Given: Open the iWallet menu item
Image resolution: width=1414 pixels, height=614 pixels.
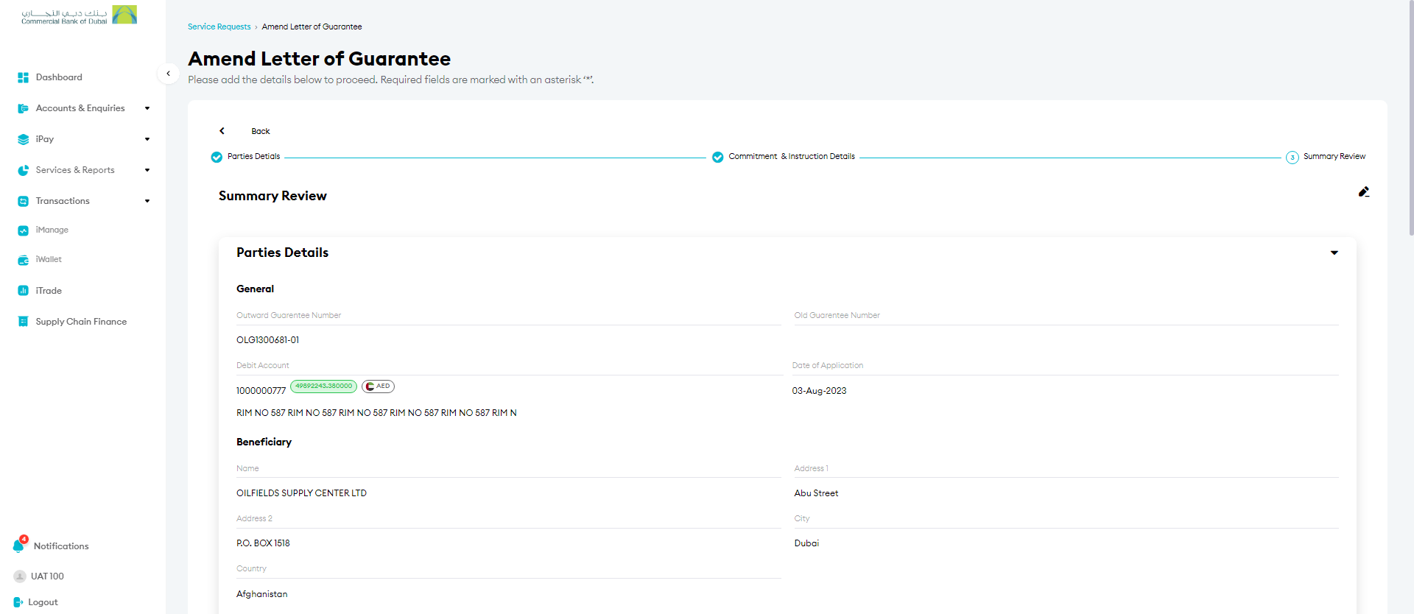Looking at the screenshot, I should pyautogui.click(x=49, y=260).
